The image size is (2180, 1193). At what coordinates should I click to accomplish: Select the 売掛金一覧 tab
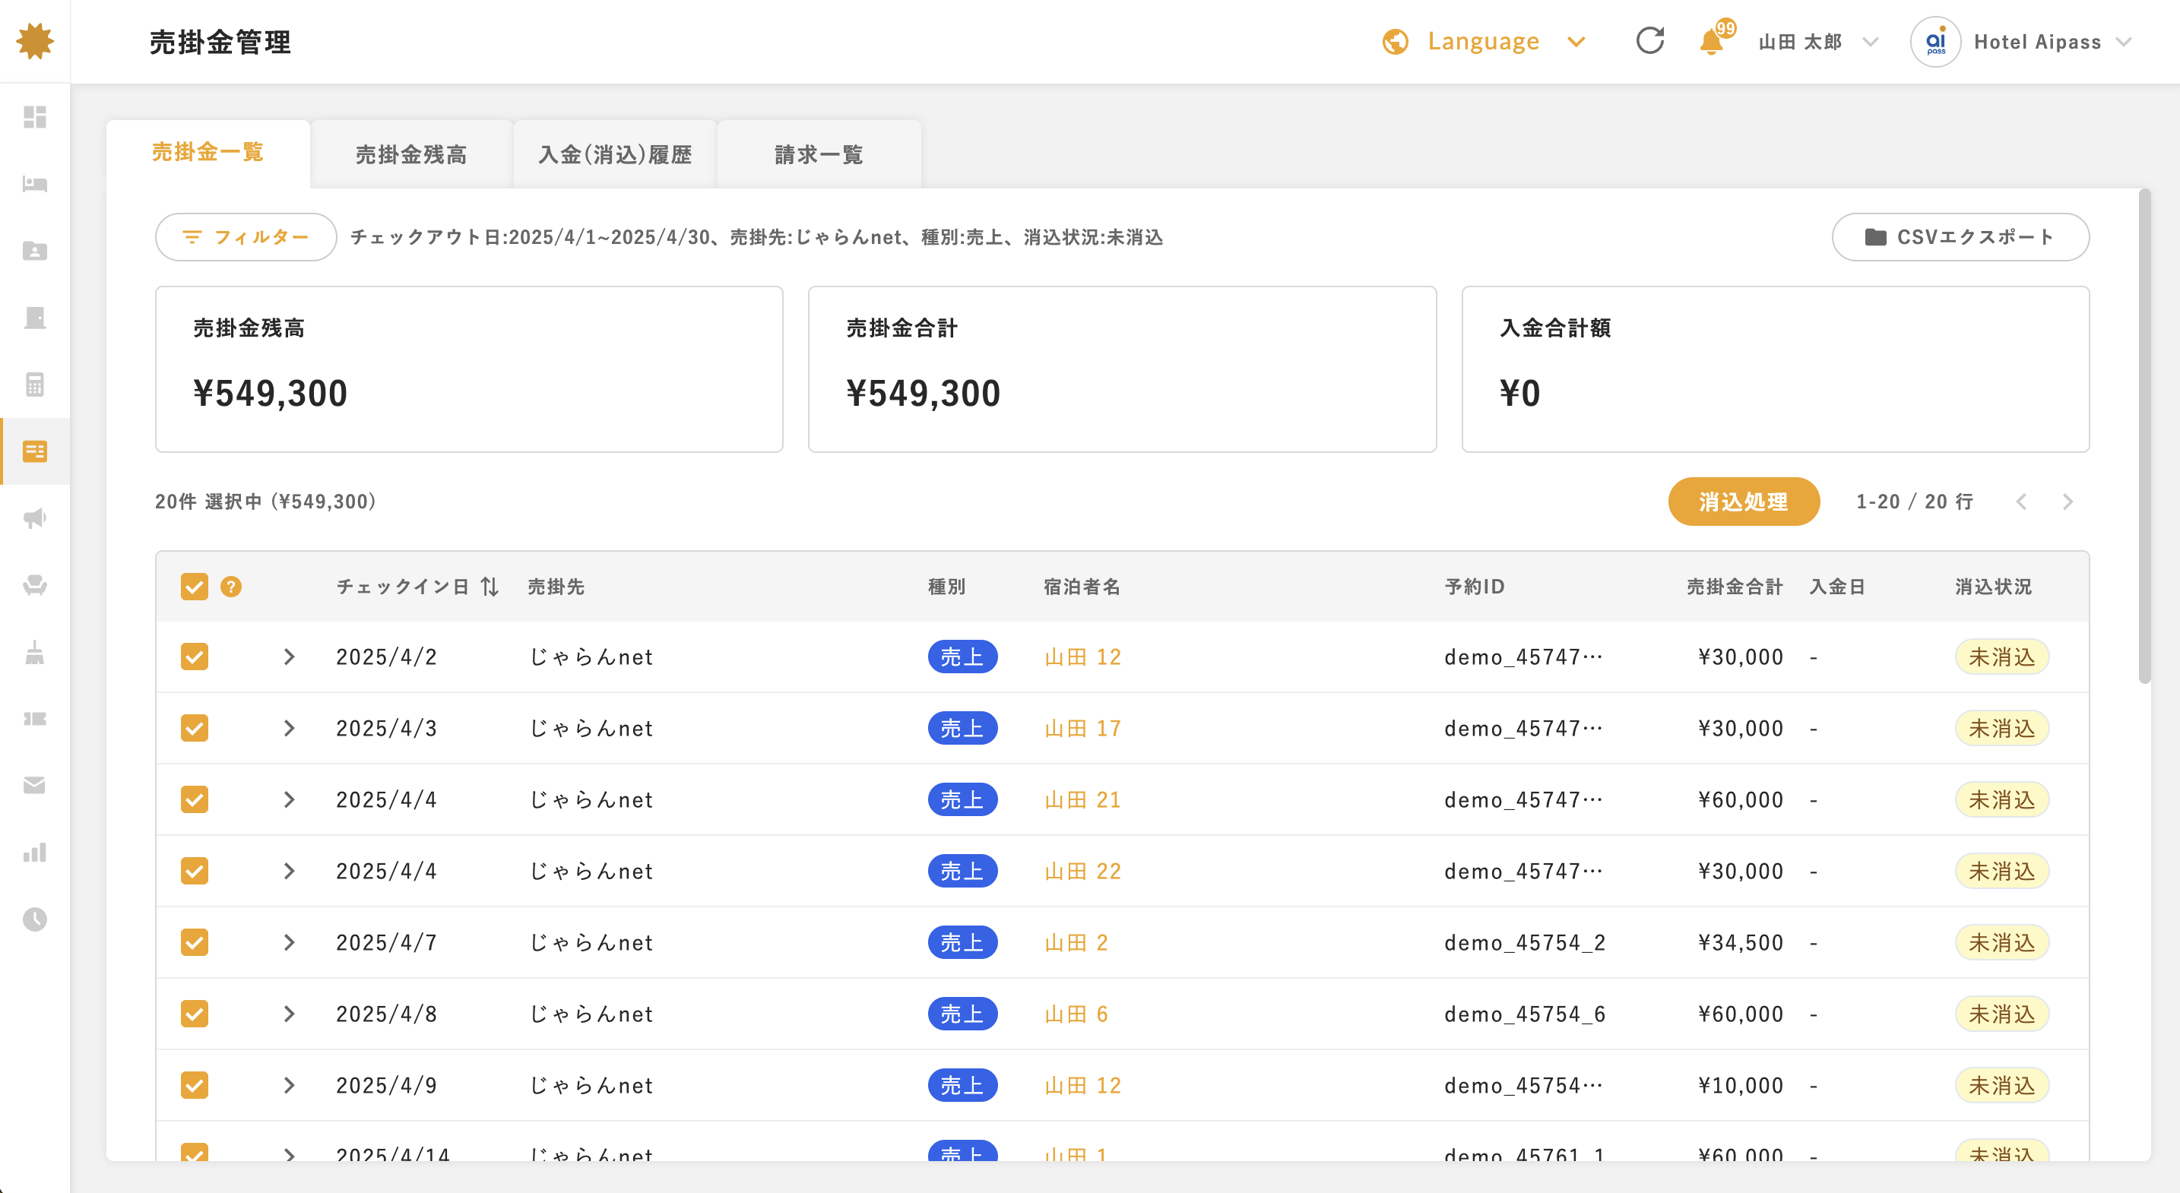coord(208,153)
